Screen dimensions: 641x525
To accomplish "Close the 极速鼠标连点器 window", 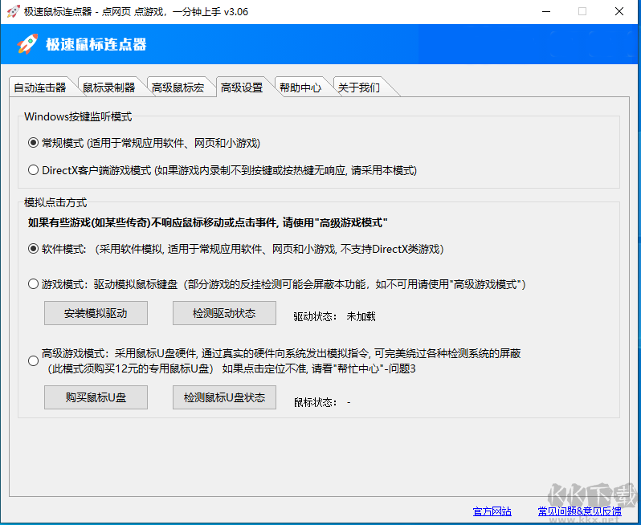I will coord(619,12).
